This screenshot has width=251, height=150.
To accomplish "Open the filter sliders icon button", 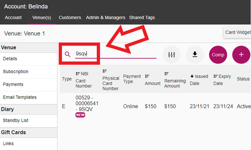I will [x=172, y=55].
